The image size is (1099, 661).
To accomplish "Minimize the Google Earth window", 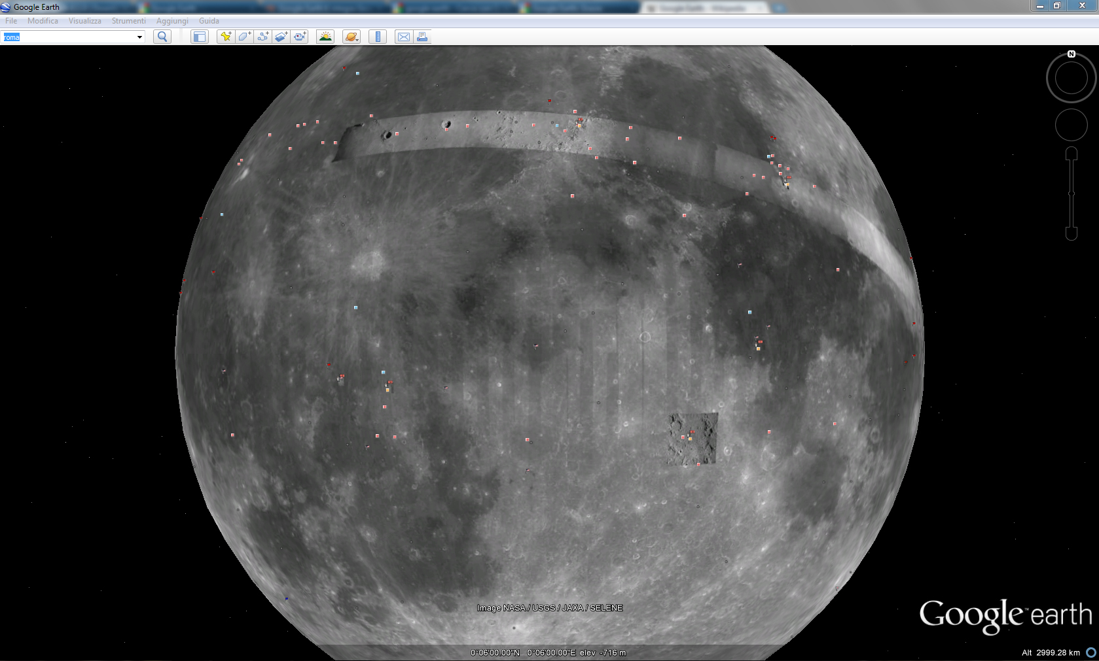I will point(1039,6).
